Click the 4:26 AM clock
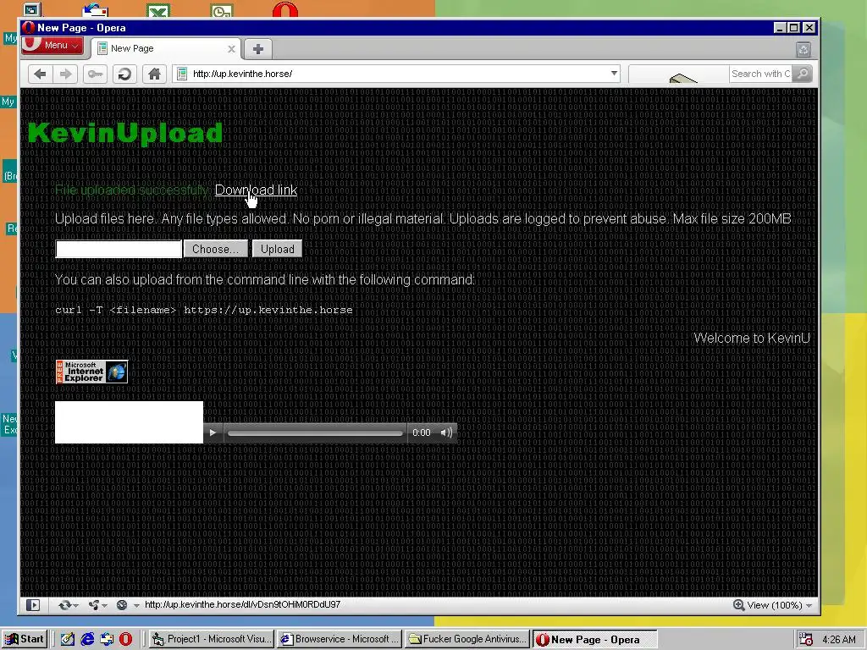Screen dimensions: 867x650 (x=839, y=640)
